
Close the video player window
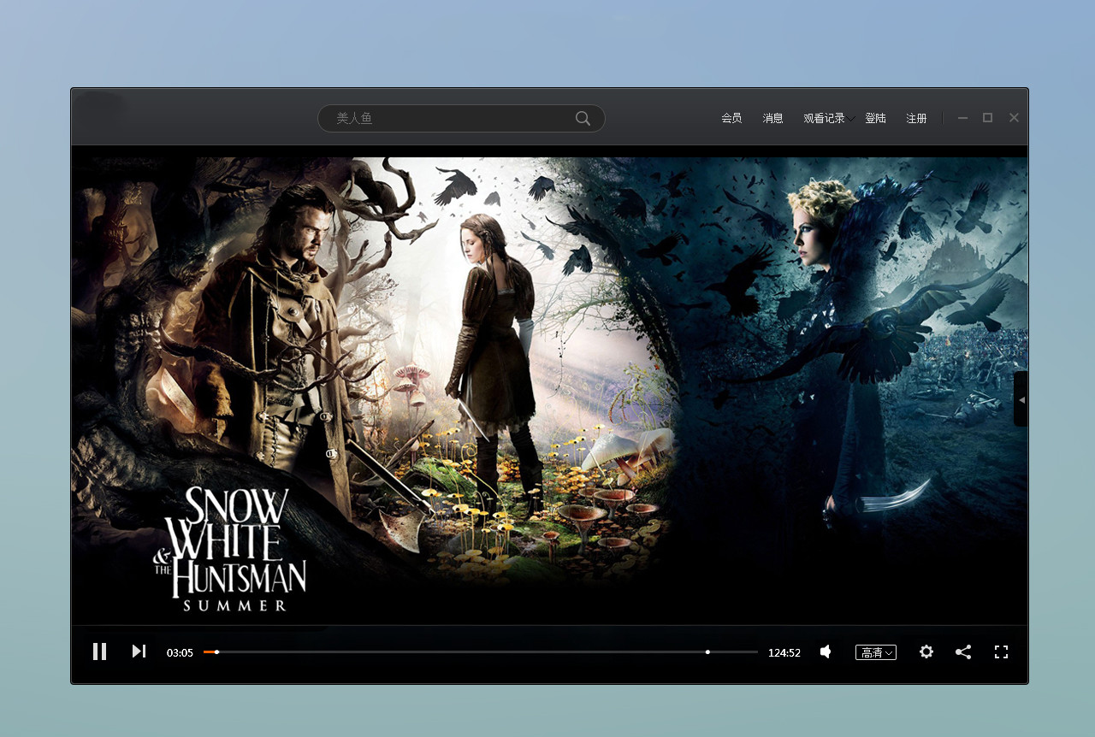click(1014, 118)
